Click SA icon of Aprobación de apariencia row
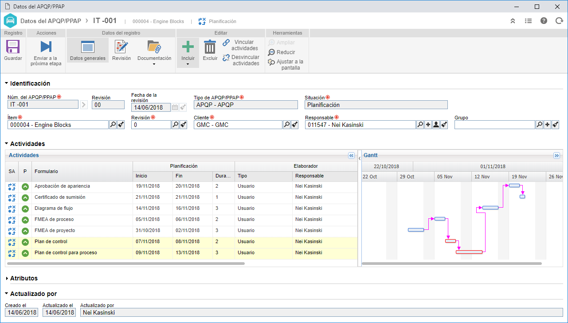 pyautogui.click(x=12, y=186)
